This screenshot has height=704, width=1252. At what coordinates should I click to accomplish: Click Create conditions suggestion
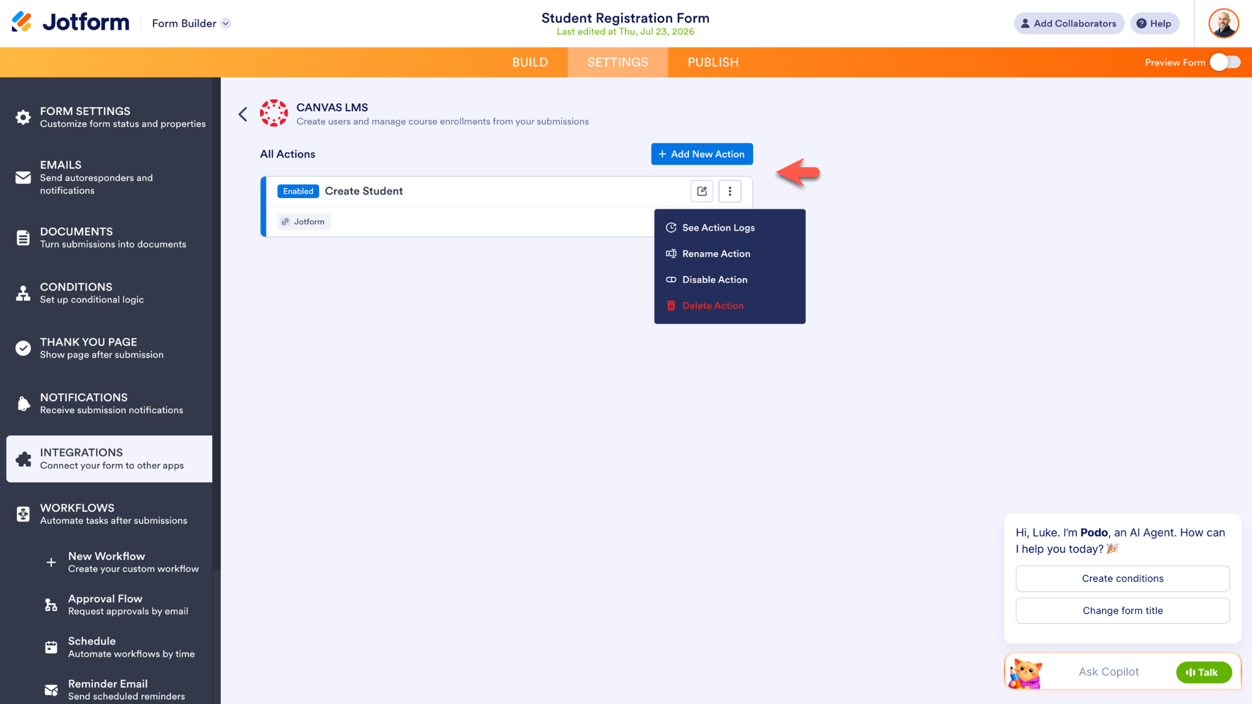1122,579
